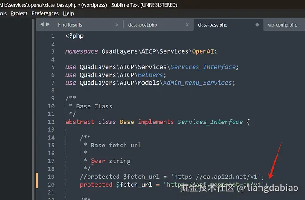Click the previous tab left arrow
305x200 pixels.
(x=42, y=24)
